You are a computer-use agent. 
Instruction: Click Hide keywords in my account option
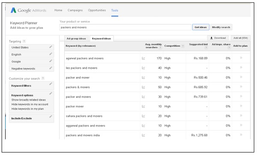(x=30, y=104)
